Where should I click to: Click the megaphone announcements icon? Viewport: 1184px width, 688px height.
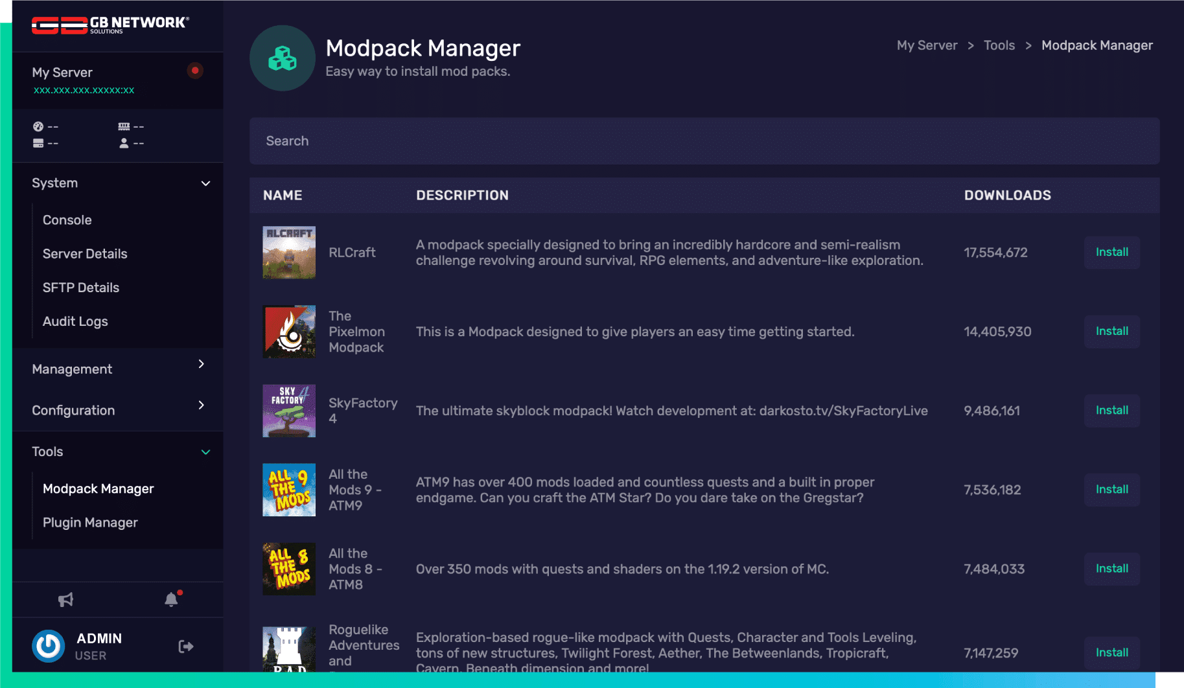65,600
